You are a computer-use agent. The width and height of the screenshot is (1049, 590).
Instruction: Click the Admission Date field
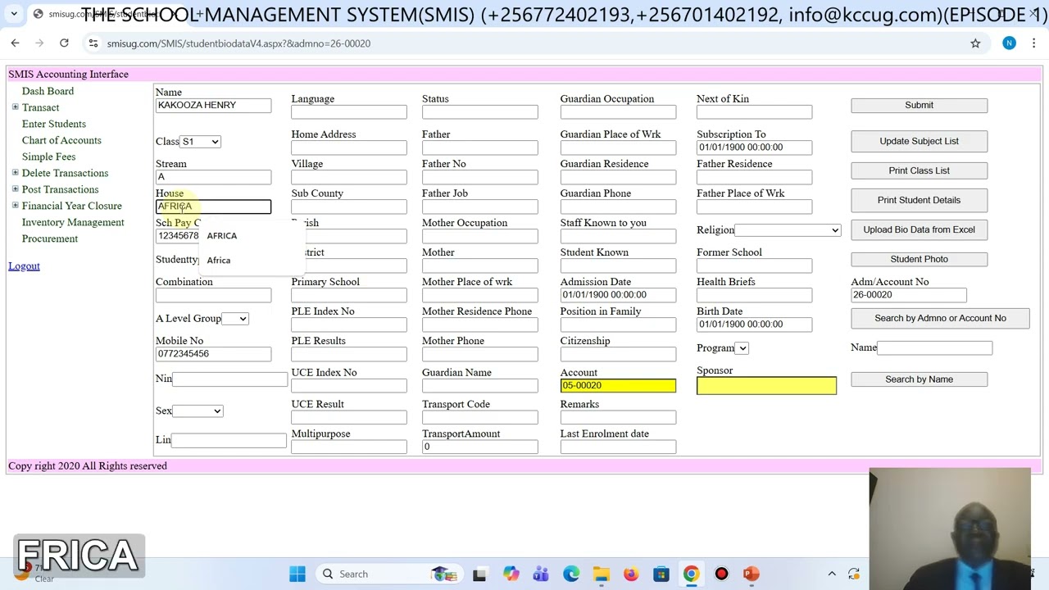[618, 294]
